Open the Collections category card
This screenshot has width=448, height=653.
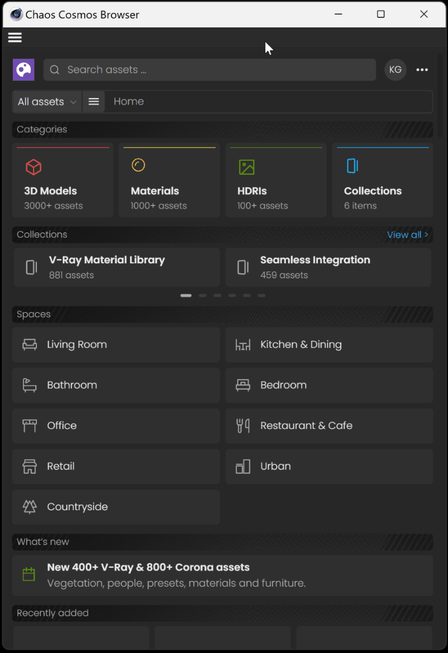(x=382, y=180)
